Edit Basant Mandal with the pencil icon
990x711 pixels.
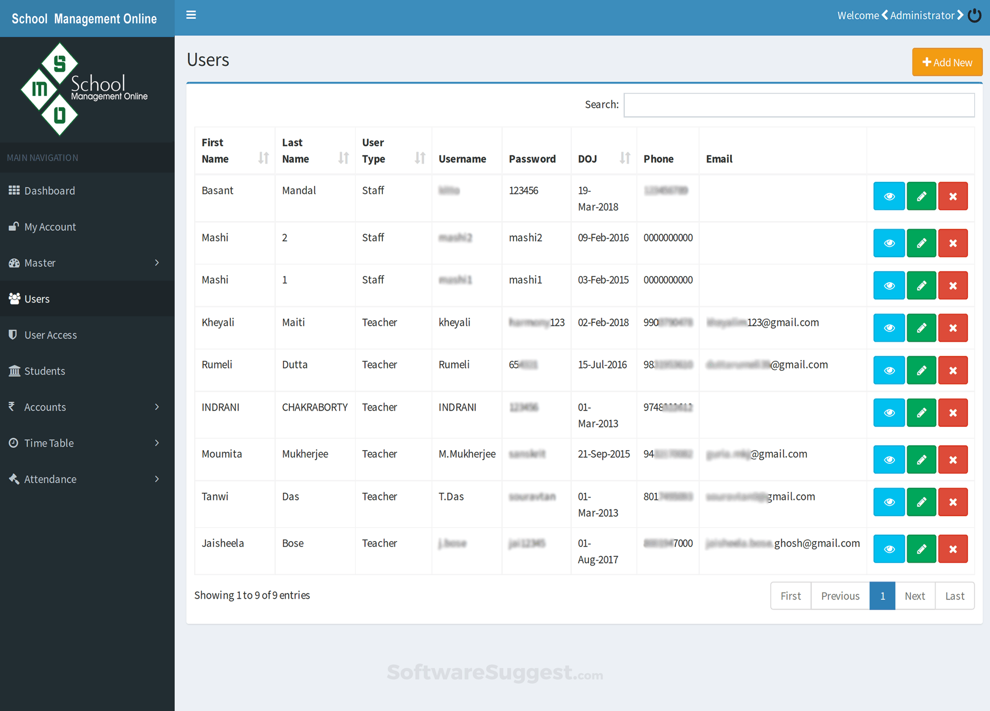(x=921, y=196)
